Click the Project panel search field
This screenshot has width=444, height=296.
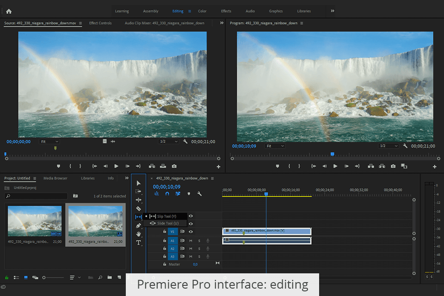36,196
